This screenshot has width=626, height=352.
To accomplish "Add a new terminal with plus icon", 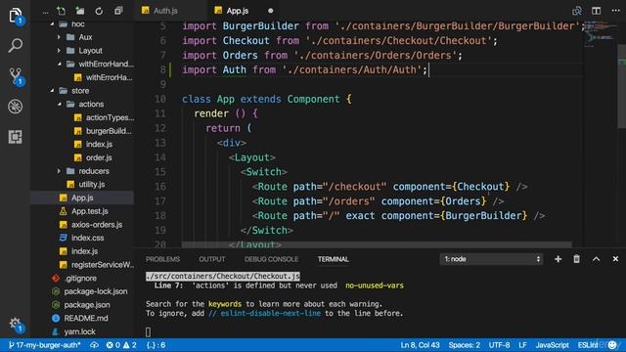I will [559, 259].
